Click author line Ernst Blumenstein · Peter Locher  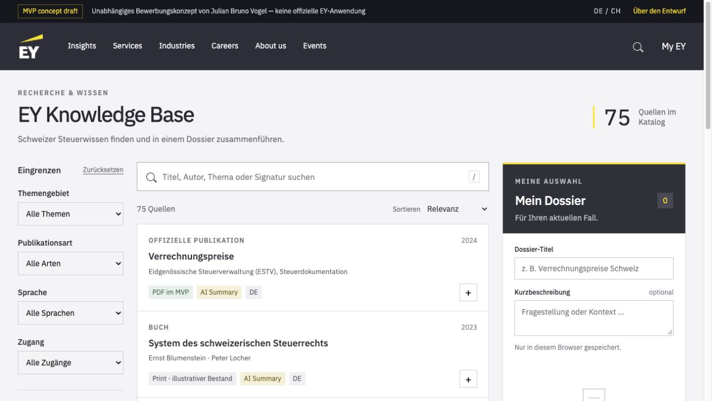click(x=200, y=358)
